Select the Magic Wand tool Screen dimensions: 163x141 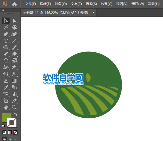pos(6,27)
